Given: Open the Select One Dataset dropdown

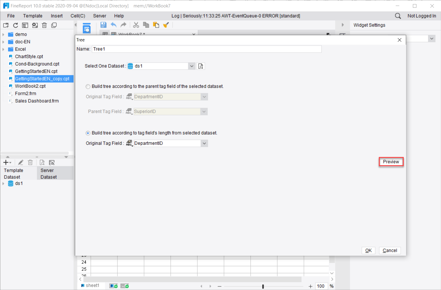Looking at the screenshot, I should click(x=192, y=66).
